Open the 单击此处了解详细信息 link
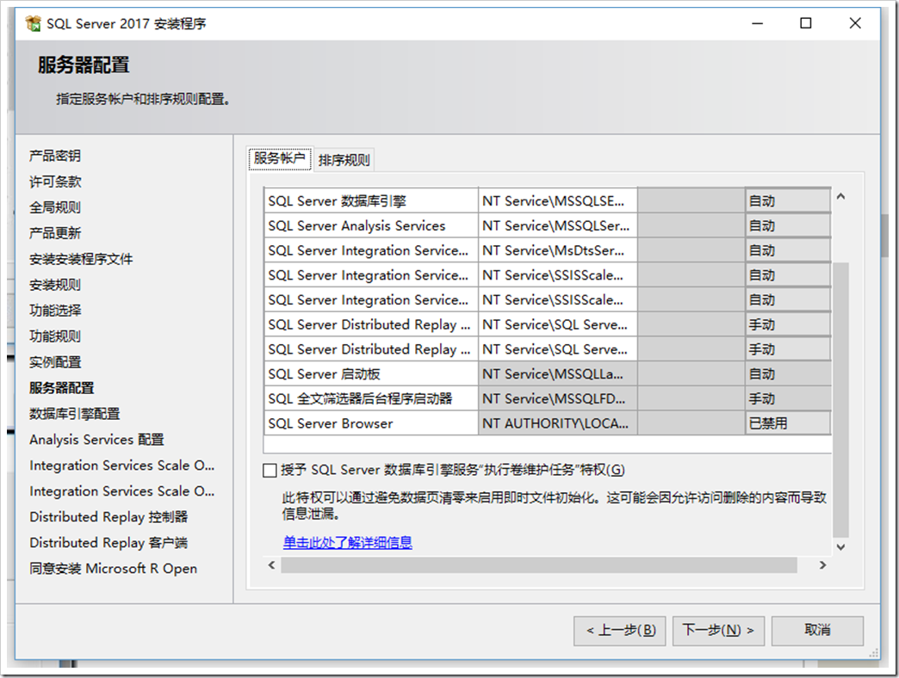The image size is (899, 678). point(347,542)
